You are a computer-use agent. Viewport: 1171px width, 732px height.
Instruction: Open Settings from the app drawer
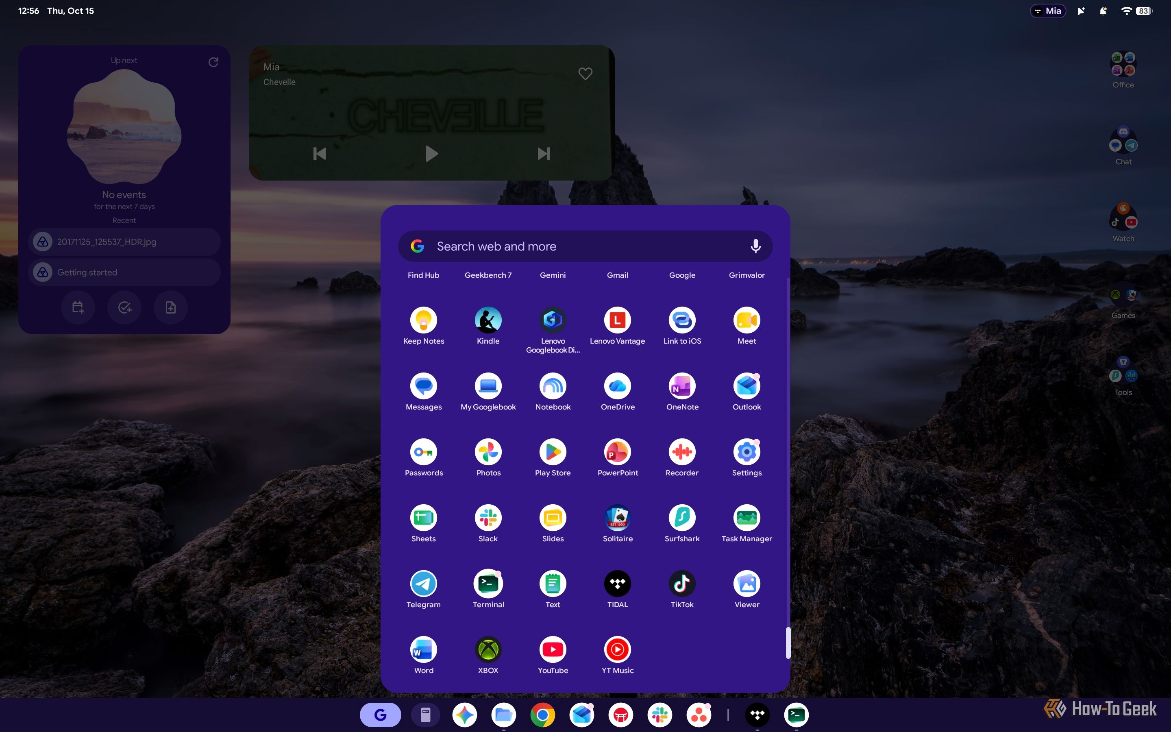pos(747,452)
